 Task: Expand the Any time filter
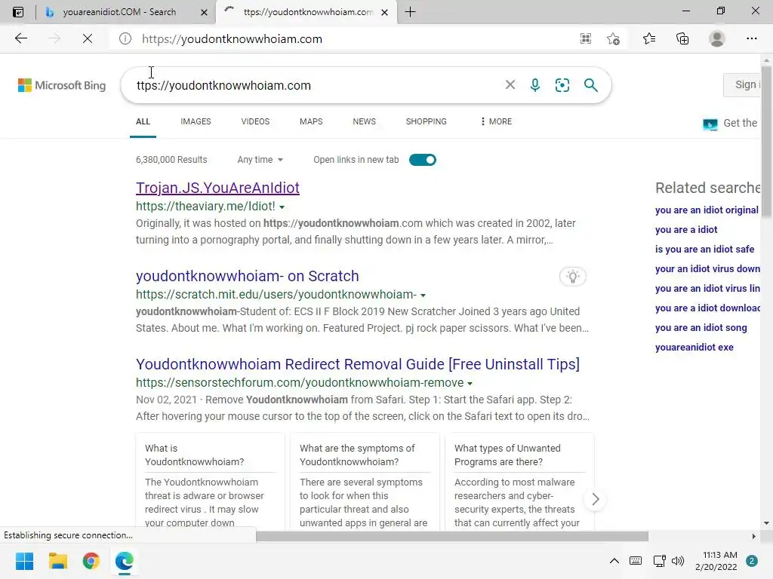pos(260,160)
